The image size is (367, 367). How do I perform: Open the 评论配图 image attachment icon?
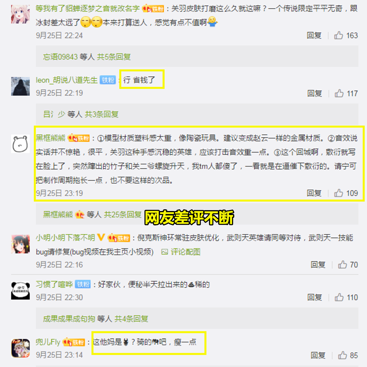(x=165, y=252)
